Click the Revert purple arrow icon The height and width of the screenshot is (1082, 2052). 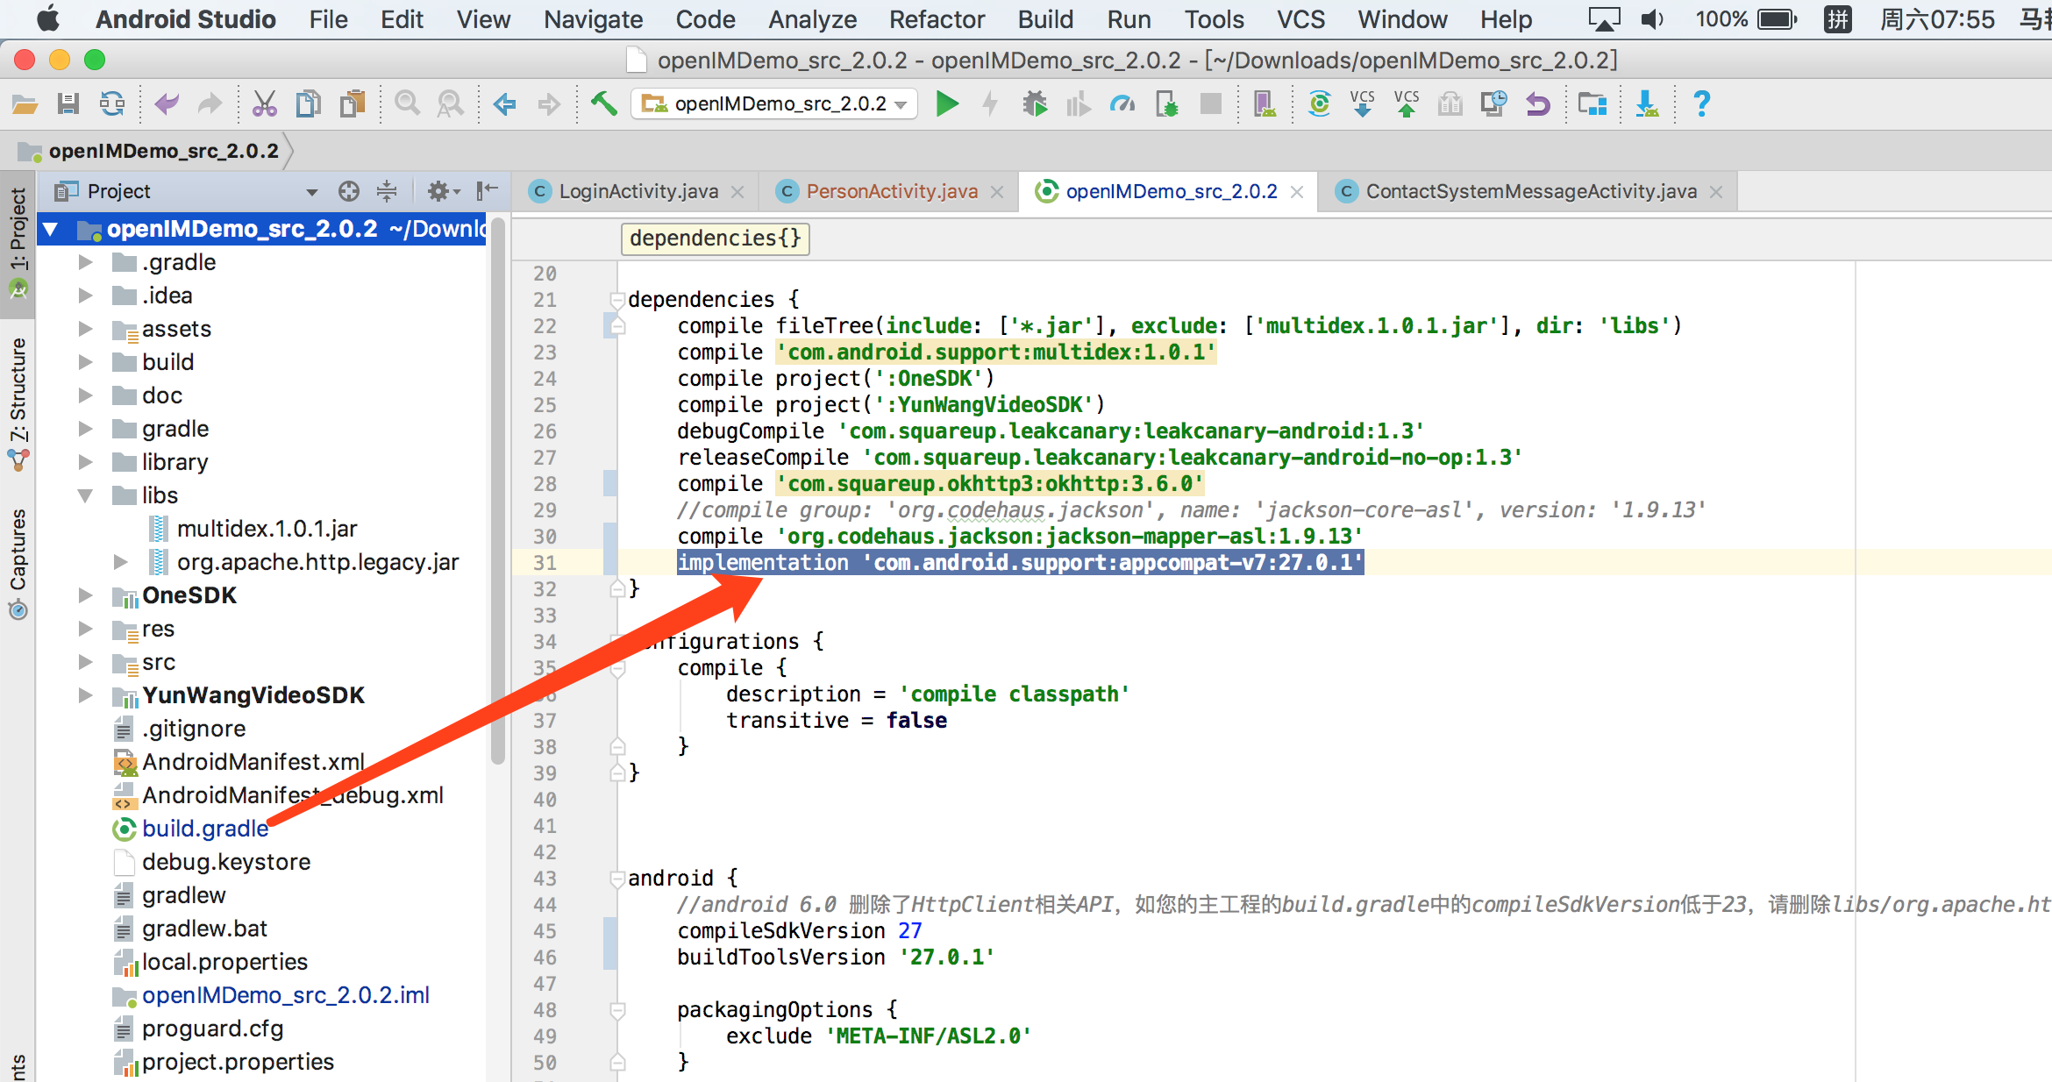pos(1538,104)
